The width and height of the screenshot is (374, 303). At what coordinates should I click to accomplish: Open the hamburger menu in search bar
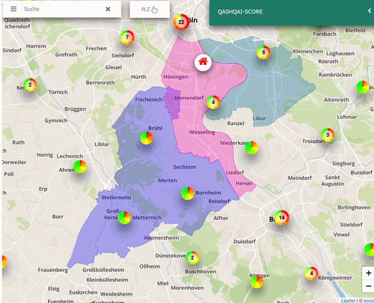coord(14,9)
